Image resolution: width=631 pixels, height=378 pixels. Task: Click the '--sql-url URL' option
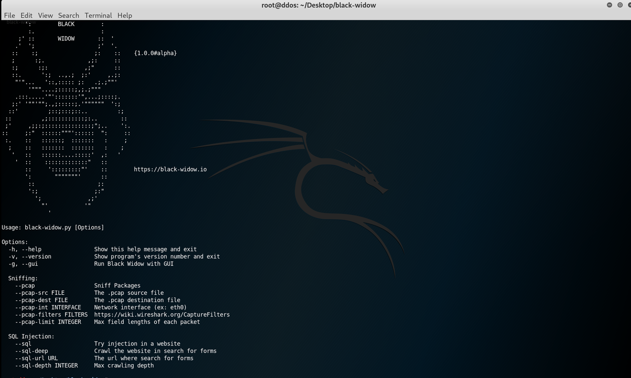pyautogui.click(x=36, y=358)
